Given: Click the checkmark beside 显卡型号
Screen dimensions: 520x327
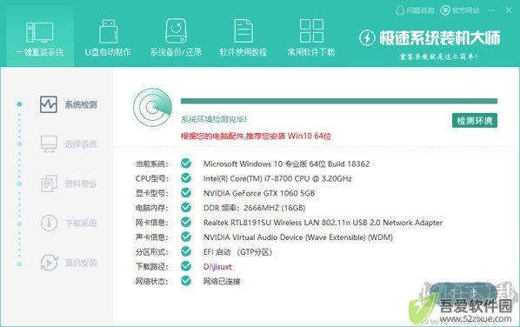Looking at the screenshot, I should [x=186, y=193].
